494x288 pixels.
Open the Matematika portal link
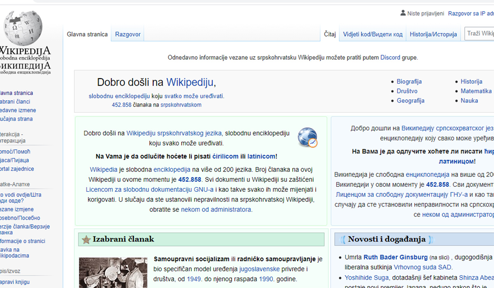pyautogui.click(x=476, y=91)
